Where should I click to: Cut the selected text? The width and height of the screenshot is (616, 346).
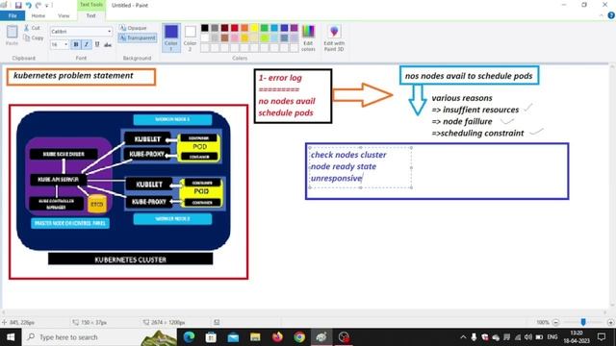coord(32,28)
